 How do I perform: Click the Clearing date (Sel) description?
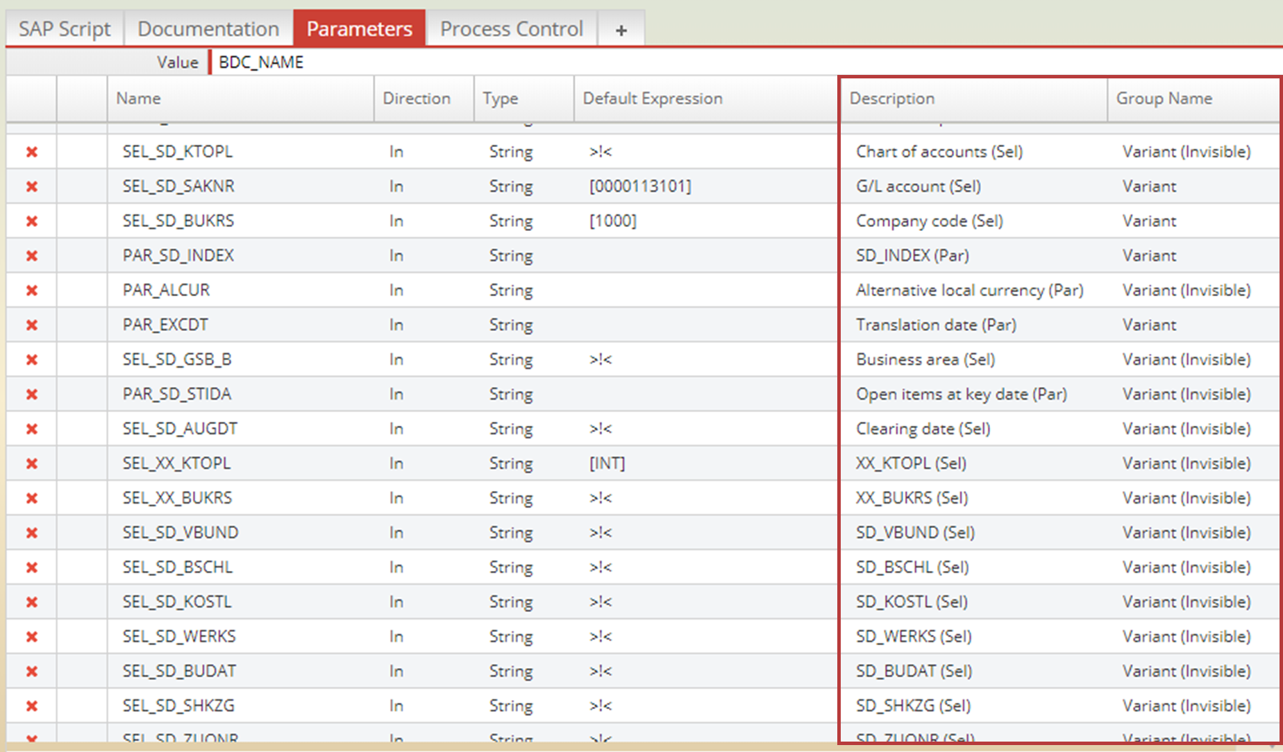click(x=923, y=429)
